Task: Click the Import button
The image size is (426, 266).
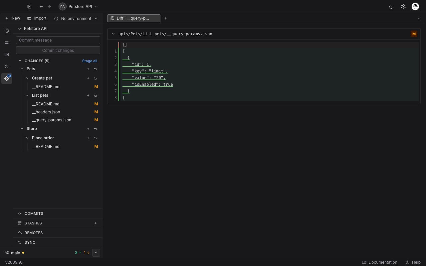Action: click(x=37, y=18)
